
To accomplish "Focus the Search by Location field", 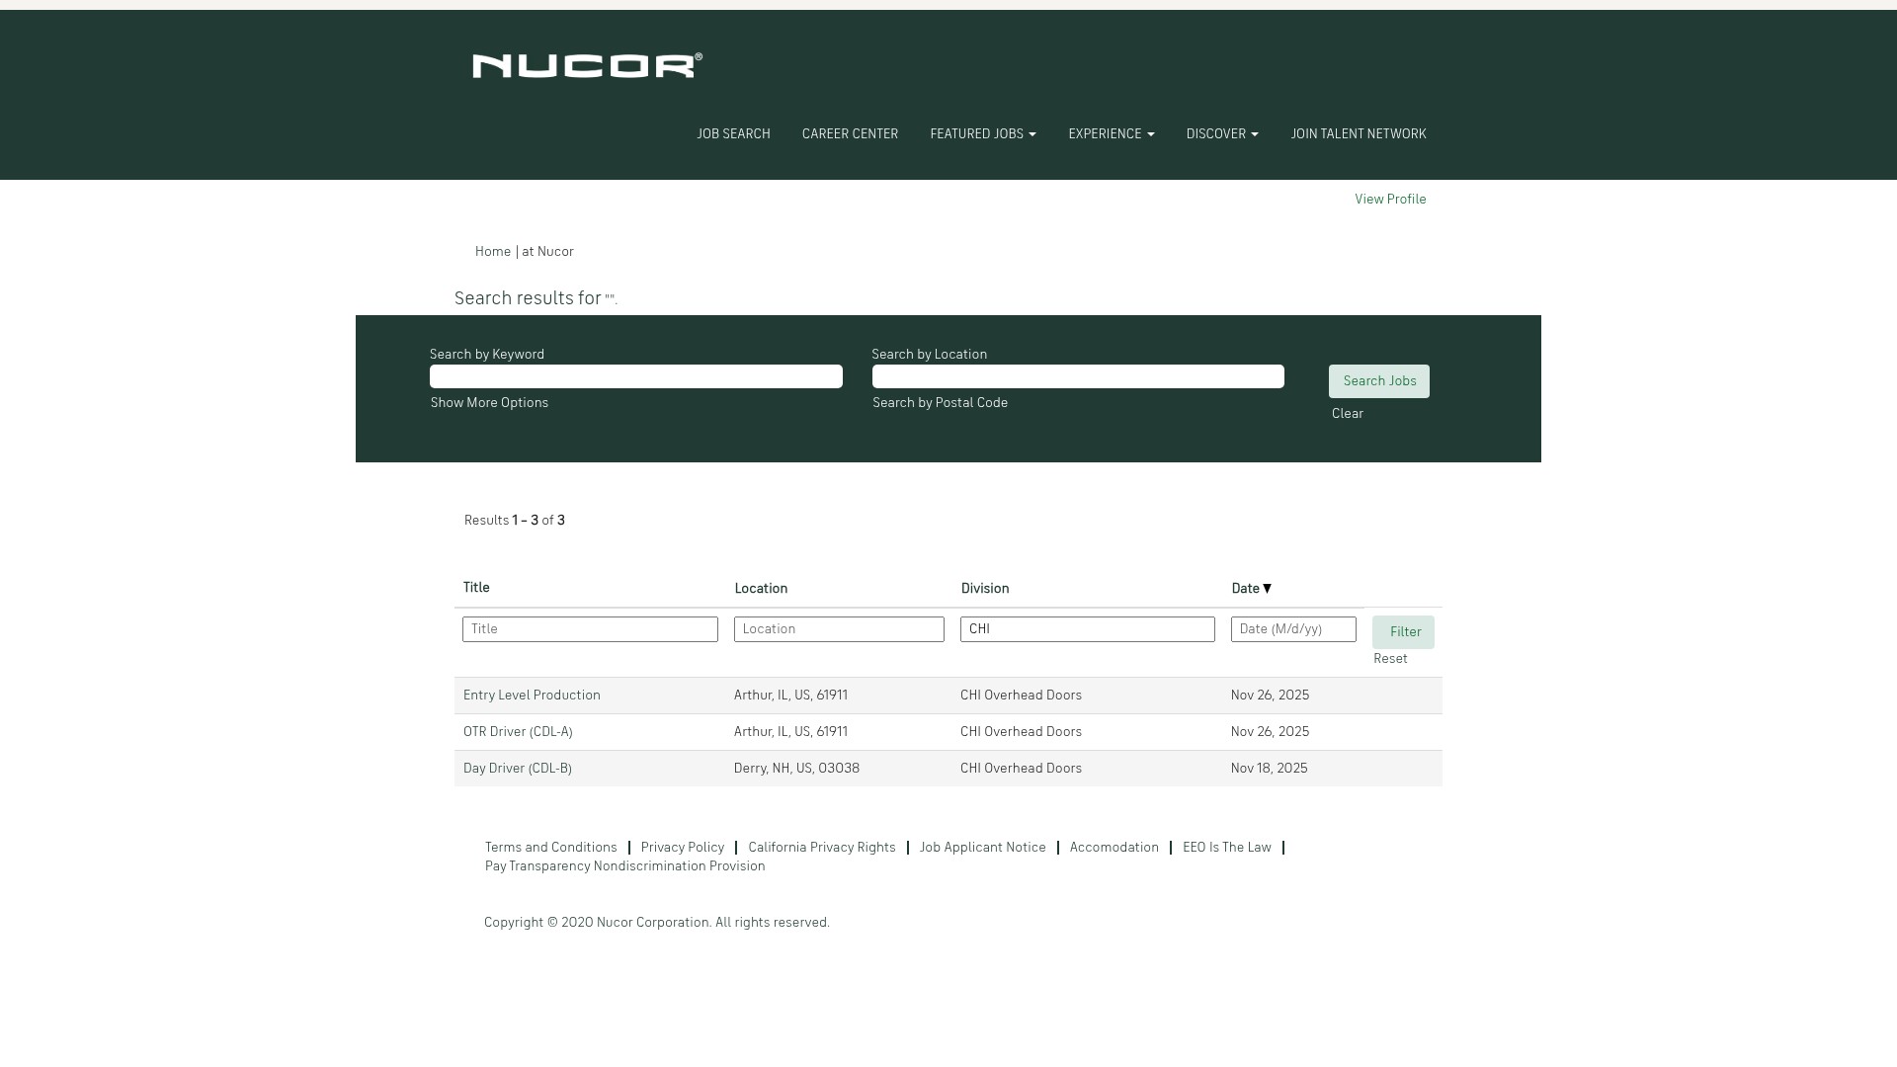I will point(1078,376).
